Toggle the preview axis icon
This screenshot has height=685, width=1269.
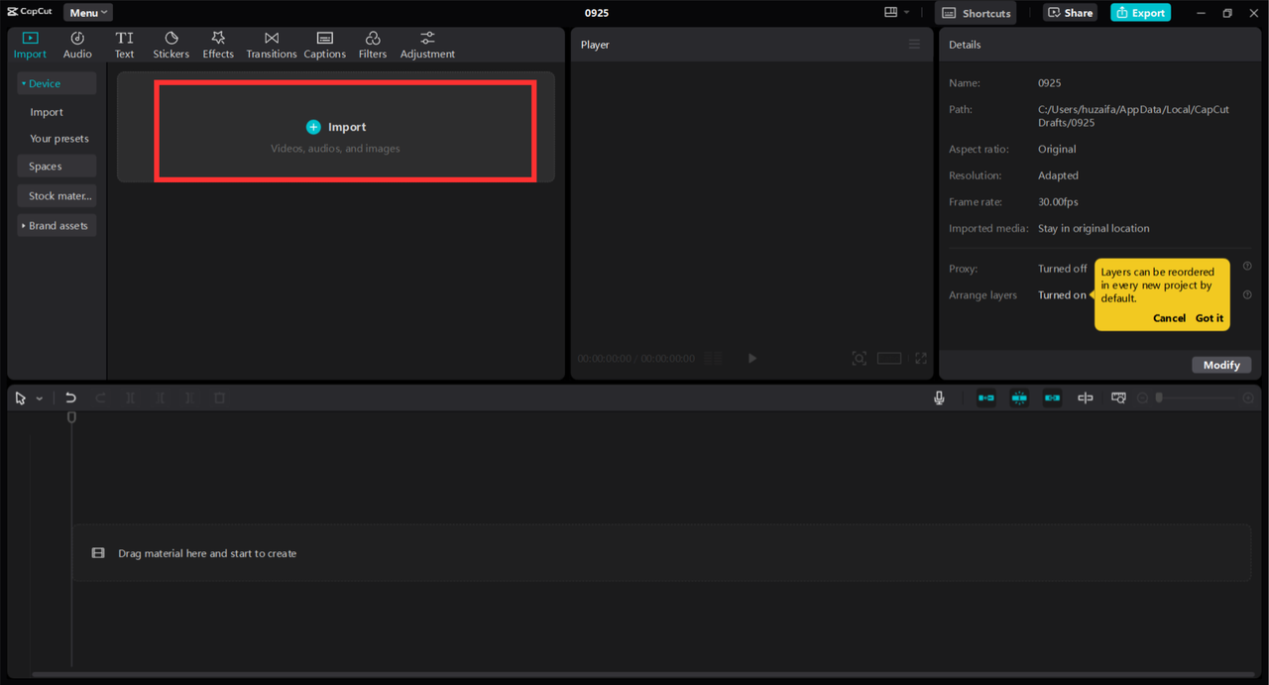[1086, 398]
